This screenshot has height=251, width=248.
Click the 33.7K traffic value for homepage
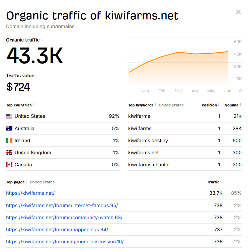(x=216, y=193)
